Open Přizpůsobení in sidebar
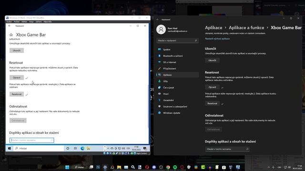This screenshot has height=171, width=305. 177,68
